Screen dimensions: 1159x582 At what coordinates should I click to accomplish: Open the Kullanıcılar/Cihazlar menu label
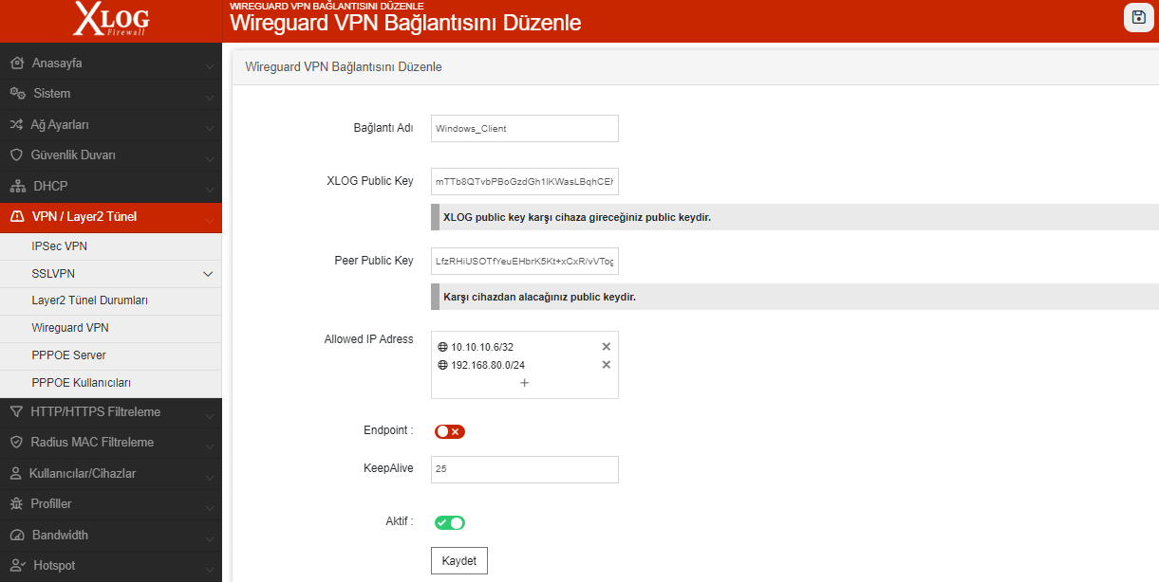[x=84, y=473]
